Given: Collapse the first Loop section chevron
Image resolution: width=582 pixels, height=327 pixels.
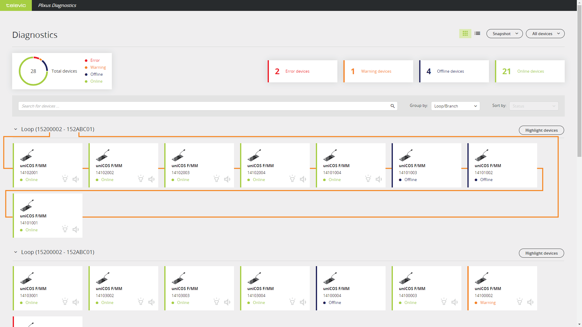Looking at the screenshot, I should click(x=16, y=129).
